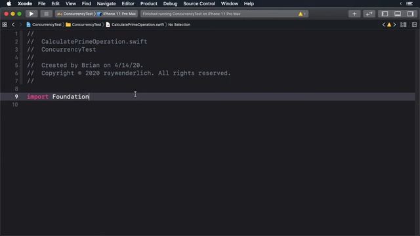Open the File menu

click(x=41, y=4)
